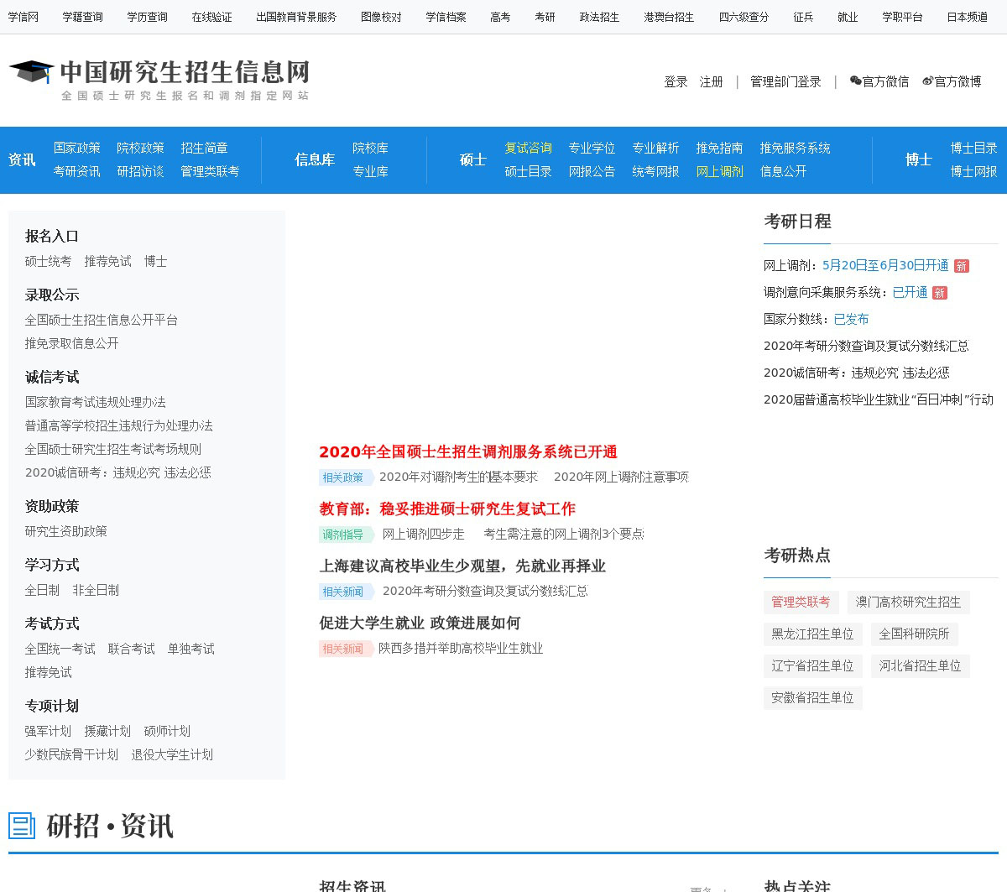
Task: Open 退役大学生计划 under 专项计划
Action: point(172,754)
